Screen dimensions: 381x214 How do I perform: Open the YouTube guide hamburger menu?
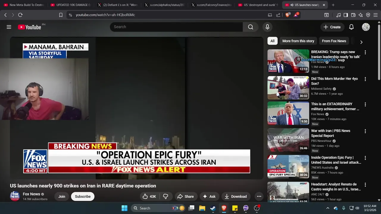[9, 27]
